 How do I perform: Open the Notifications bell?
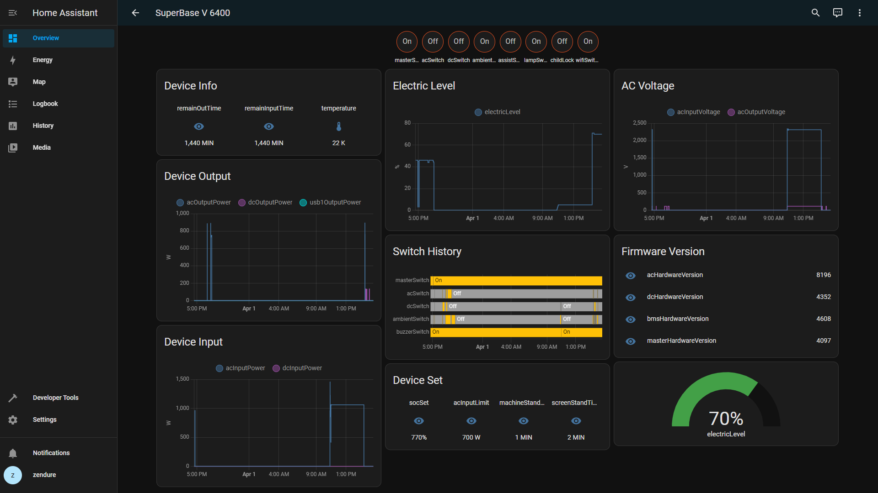(13, 453)
